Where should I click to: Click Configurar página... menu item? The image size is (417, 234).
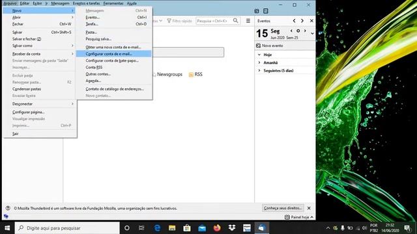(x=40, y=112)
